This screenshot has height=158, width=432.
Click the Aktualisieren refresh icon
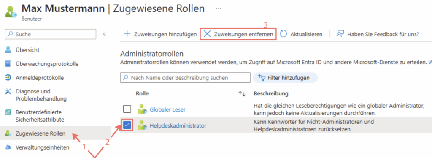(283, 34)
